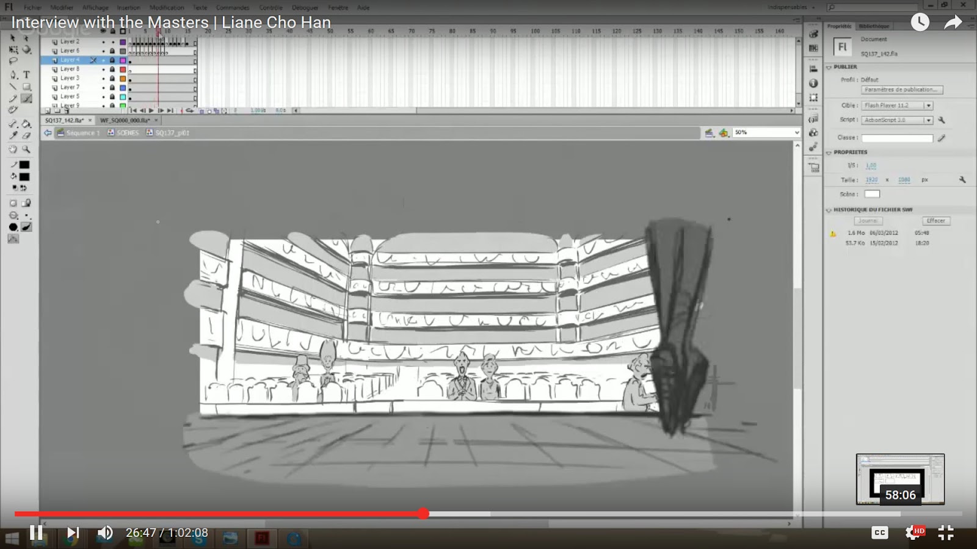Select the Lasso tool
This screenshot has height=549, width=977.
[x=13, y=61]
